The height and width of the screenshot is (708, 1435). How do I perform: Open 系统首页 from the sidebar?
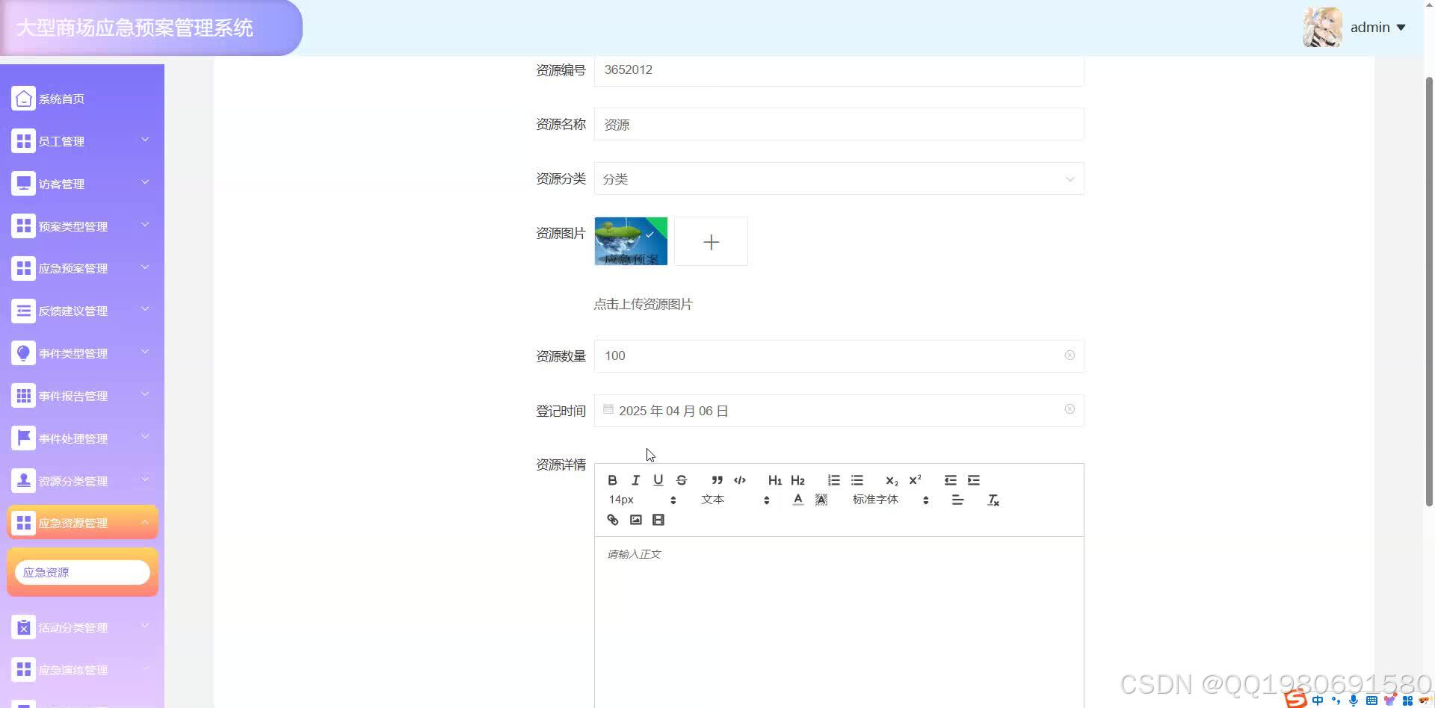tap(61, 98)
